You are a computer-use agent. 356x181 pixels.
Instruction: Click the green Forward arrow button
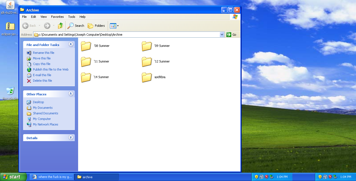coord(47,26)
